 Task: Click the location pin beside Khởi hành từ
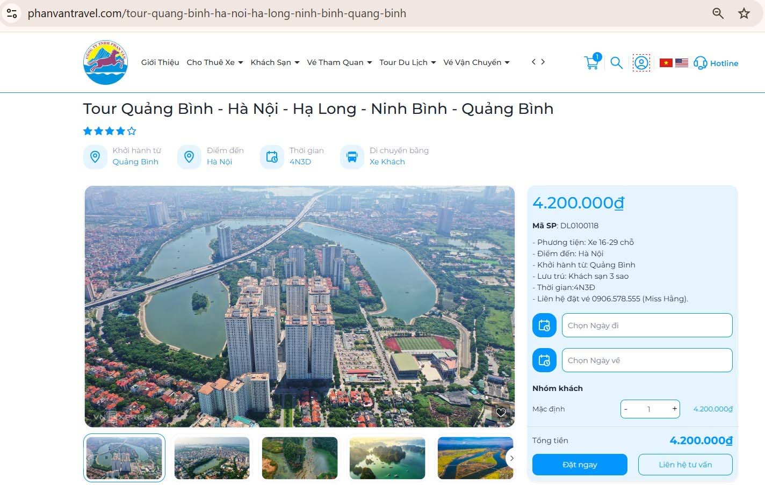click(x=95, y=156)
